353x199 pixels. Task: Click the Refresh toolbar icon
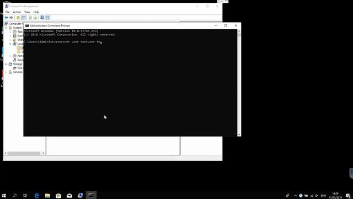pyautogui.click(x=30, y=18)
